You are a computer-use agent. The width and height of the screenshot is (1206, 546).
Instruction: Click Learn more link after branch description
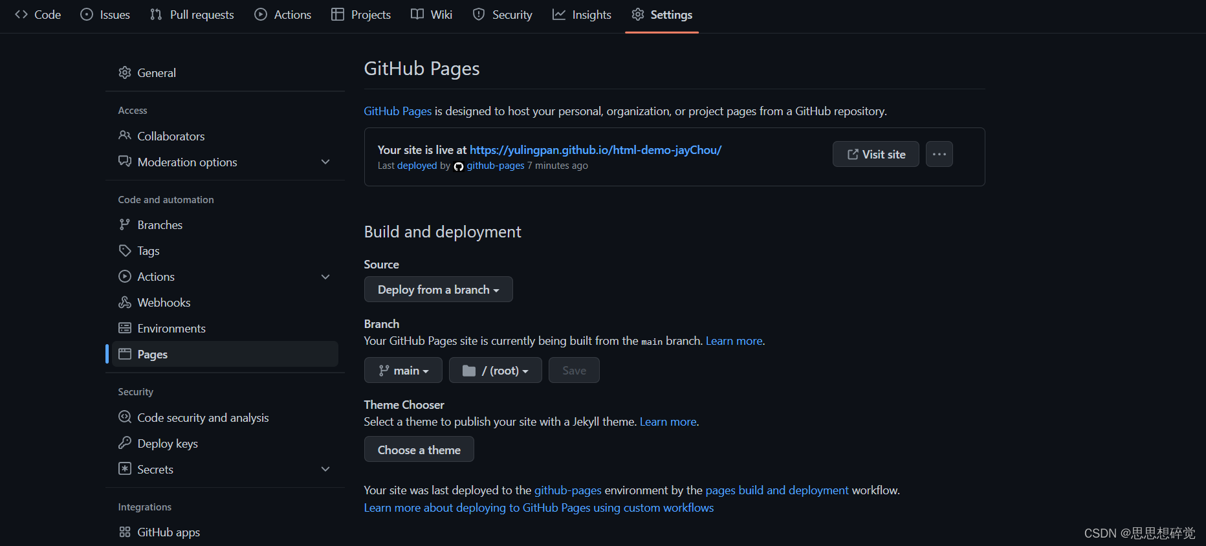(x=734, y=341)
